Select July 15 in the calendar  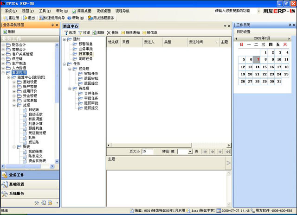click(x=265, y=67)
